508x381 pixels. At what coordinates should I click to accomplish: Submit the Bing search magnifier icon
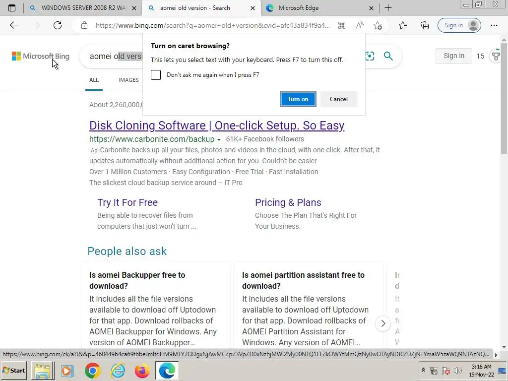388,56
